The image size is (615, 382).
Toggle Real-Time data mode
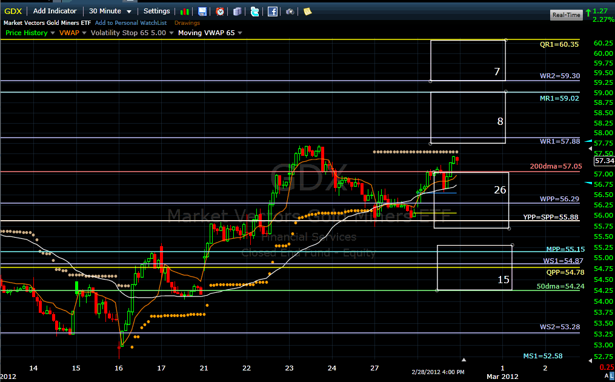566,15
